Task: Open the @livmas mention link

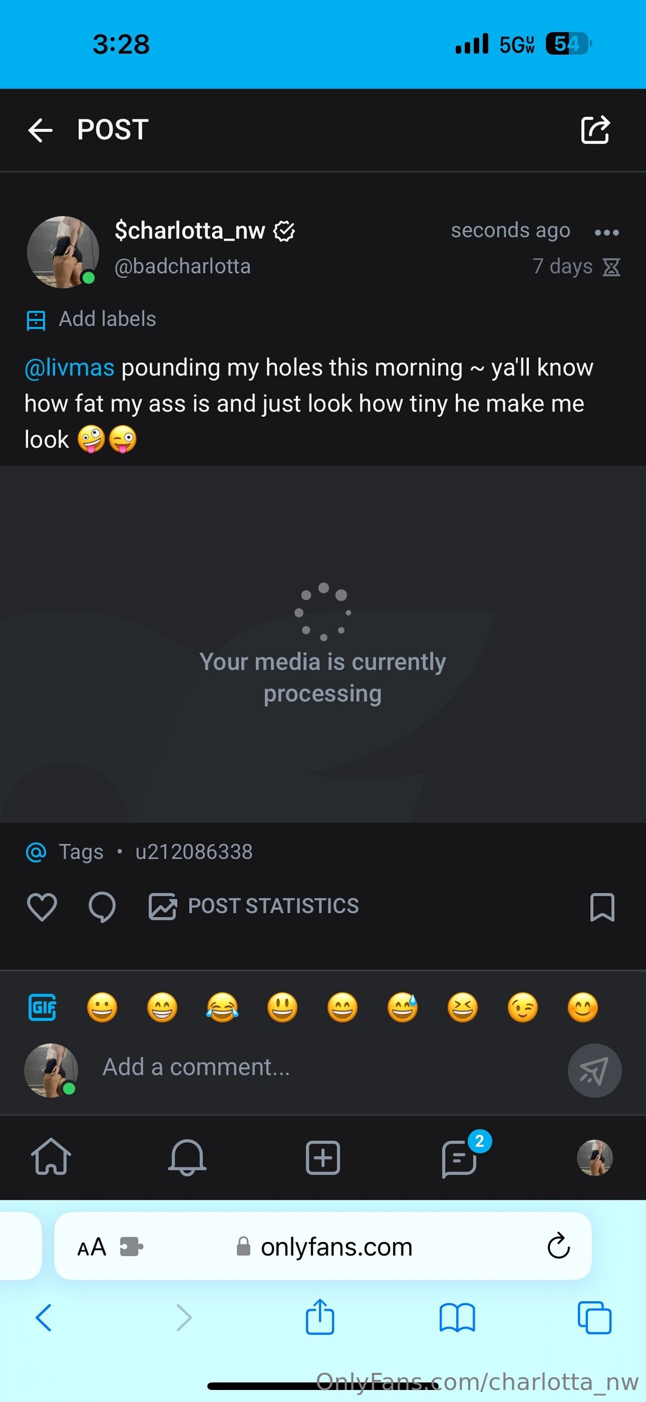Action: 69,368
